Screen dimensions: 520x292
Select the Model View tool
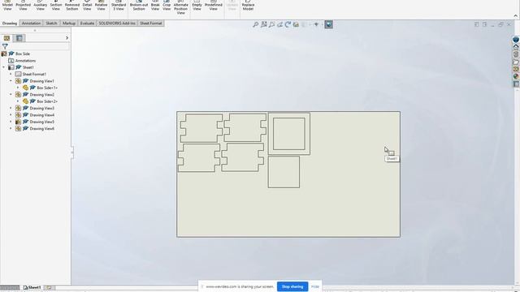pos(7,6)
